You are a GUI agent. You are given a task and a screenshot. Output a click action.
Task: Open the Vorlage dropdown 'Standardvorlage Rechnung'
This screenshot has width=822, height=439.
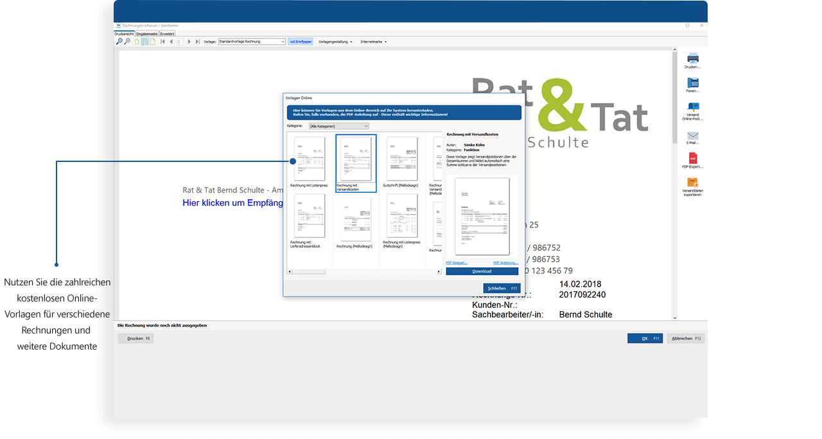(x=252, y=42)
